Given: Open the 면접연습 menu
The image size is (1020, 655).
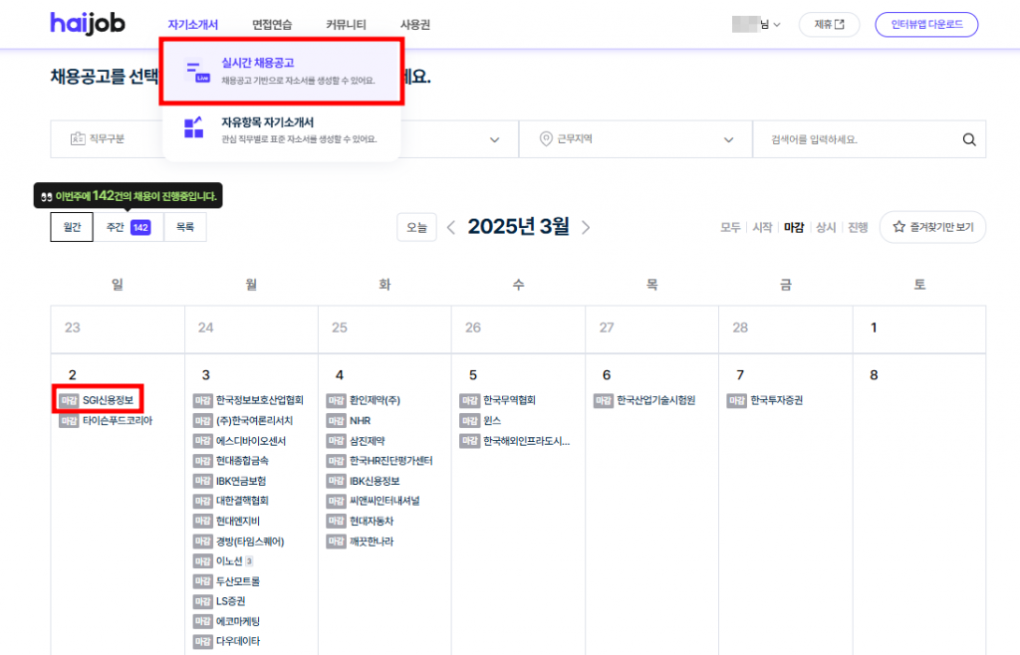Looking at the screenshot, I should coord(271,25).
